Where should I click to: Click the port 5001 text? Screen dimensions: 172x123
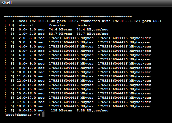tap(152, 21)
